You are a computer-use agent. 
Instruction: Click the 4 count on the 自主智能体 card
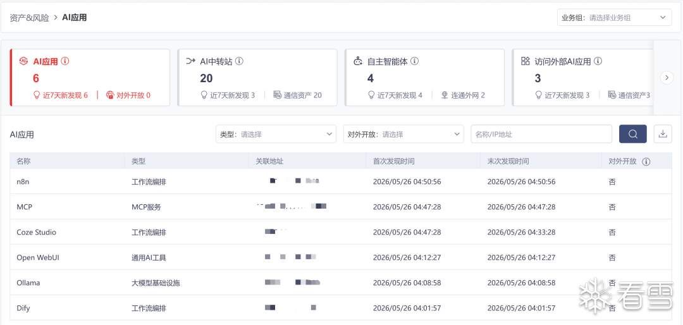click(x=370, y=78)
